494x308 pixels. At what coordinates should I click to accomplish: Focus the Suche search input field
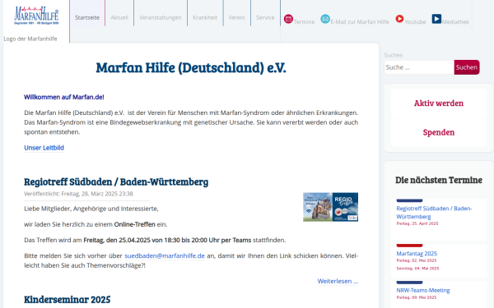[419, 67]
